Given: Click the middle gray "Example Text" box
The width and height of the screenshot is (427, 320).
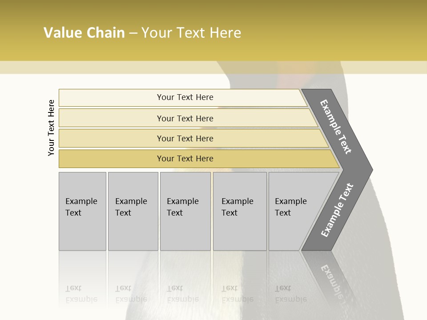Looking at the screenshot, I should pos(185,211).
